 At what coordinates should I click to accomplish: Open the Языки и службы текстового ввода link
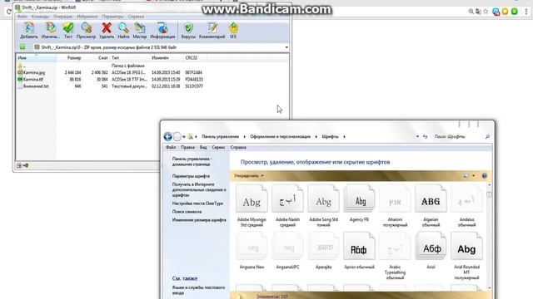pyautogui.click(x=198, y=290)
